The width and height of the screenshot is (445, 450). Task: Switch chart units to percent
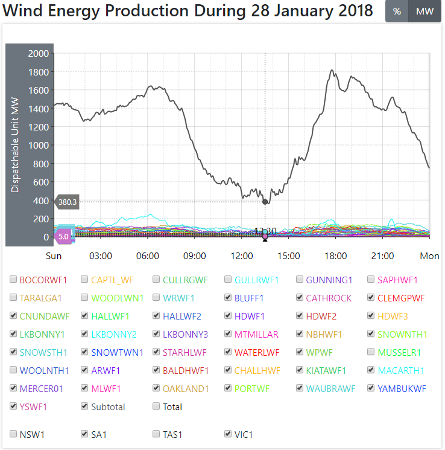(x=397, y=11)
